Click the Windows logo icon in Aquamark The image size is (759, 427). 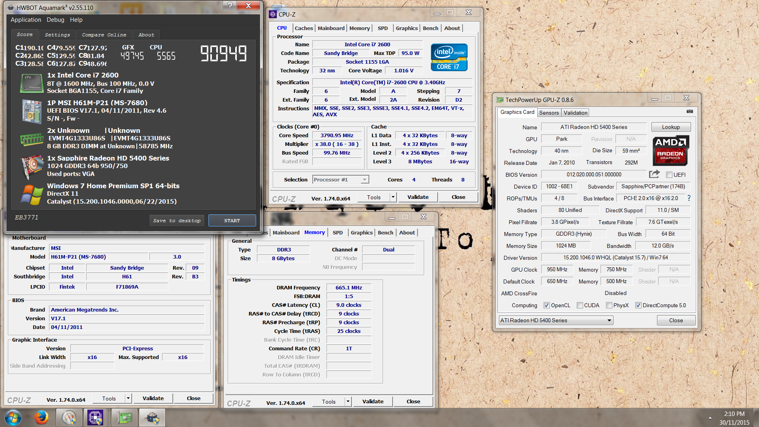click(32, 195)
